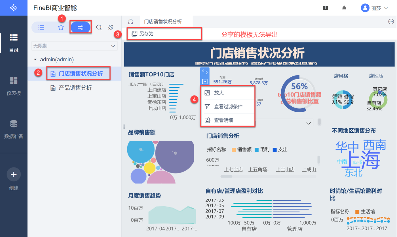This screenshot has height=237, width=397.
Task: Click the 支出 dark blue legend swatch
Action: pos(274,150)
